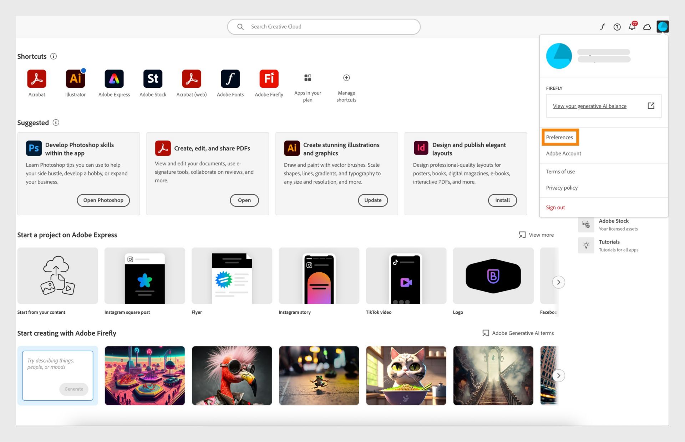Open the Adobe Stock shortcut
685x442 pixels.
point(152,78)
